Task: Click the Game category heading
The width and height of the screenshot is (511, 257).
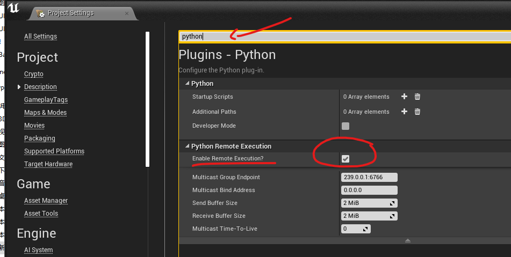Action: point(33,184)
